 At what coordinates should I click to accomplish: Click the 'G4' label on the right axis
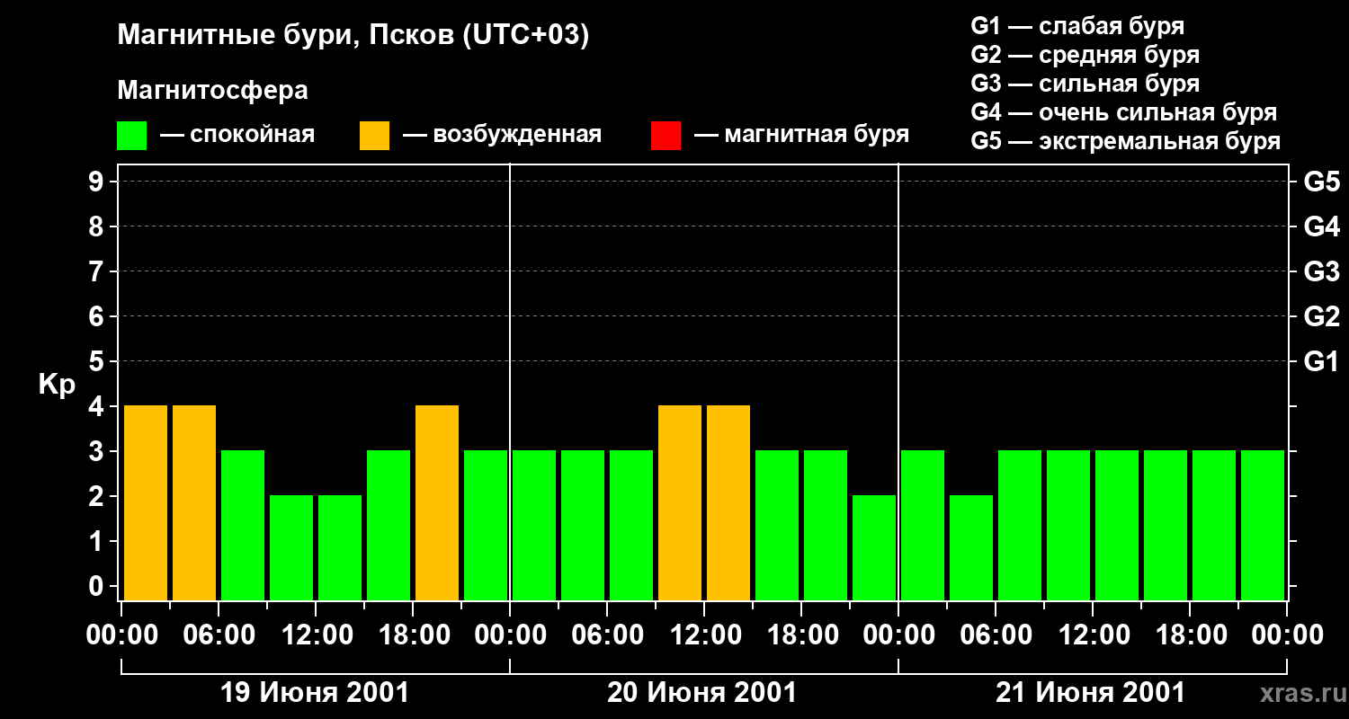tap(1322, 226)
